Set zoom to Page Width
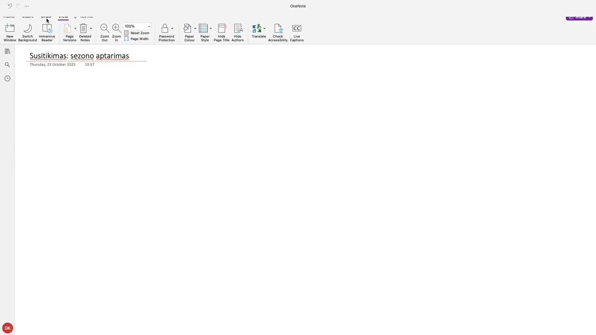Viewport: 596px width, 335px height. pos(136,39)
